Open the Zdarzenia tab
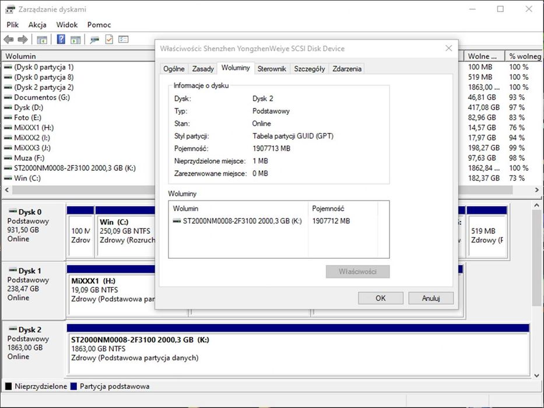 [x=347, y=69]
